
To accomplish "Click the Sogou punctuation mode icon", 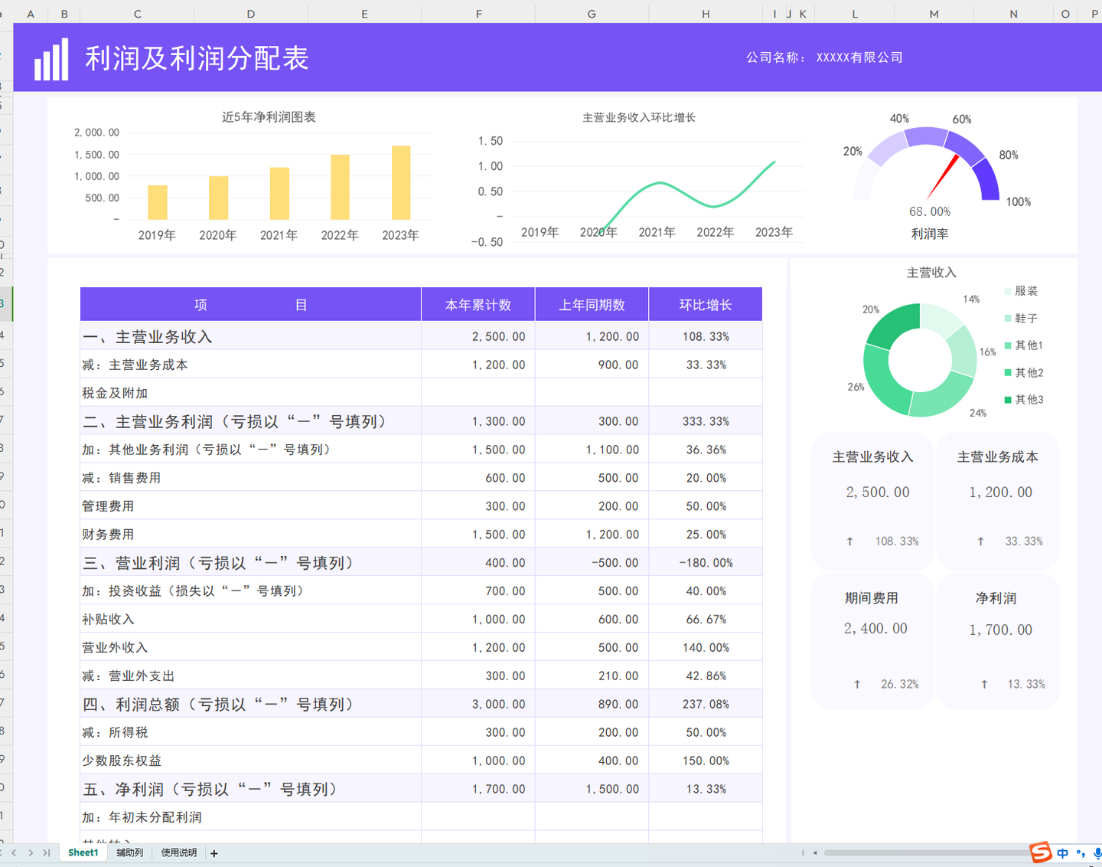I will tap(1080, 853).
